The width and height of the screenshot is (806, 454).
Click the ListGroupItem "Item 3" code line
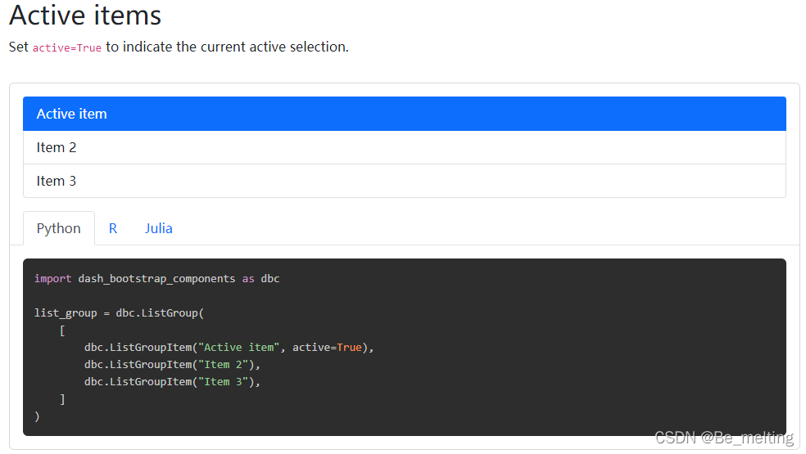point(172,381)
